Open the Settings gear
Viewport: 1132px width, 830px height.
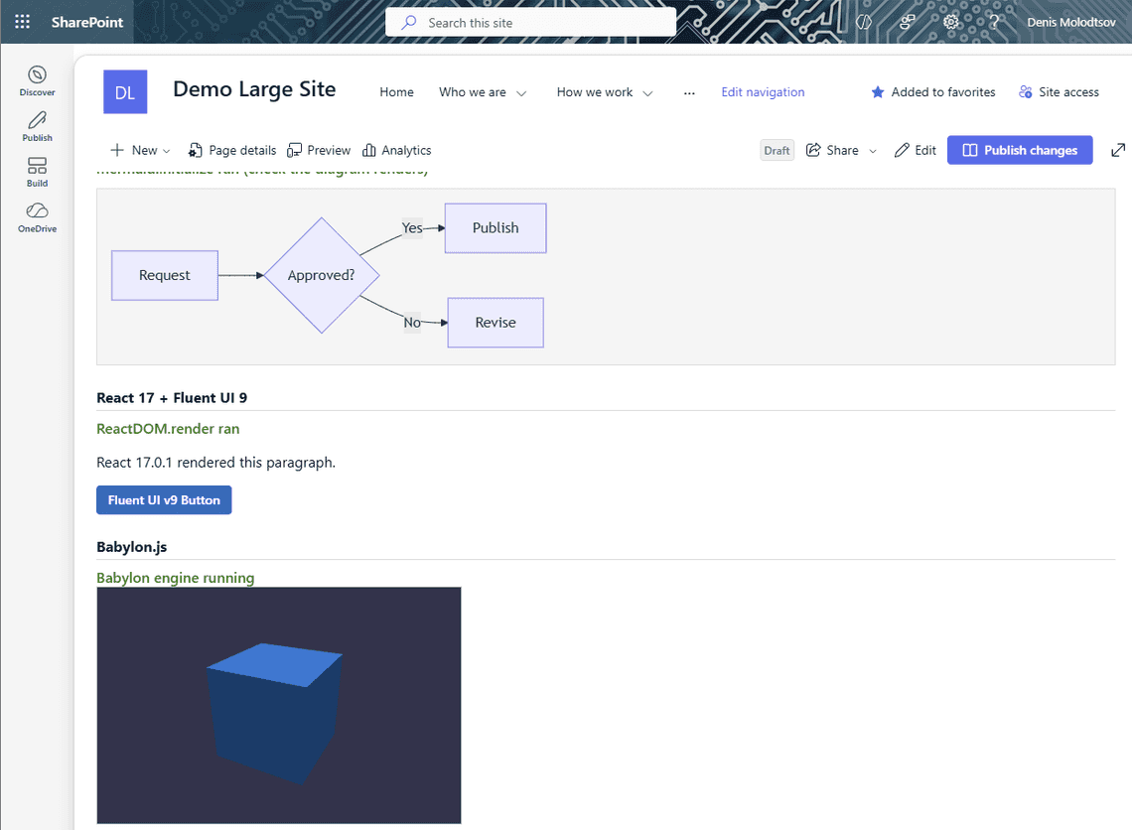pyautogui.click(x=951, y=23)
